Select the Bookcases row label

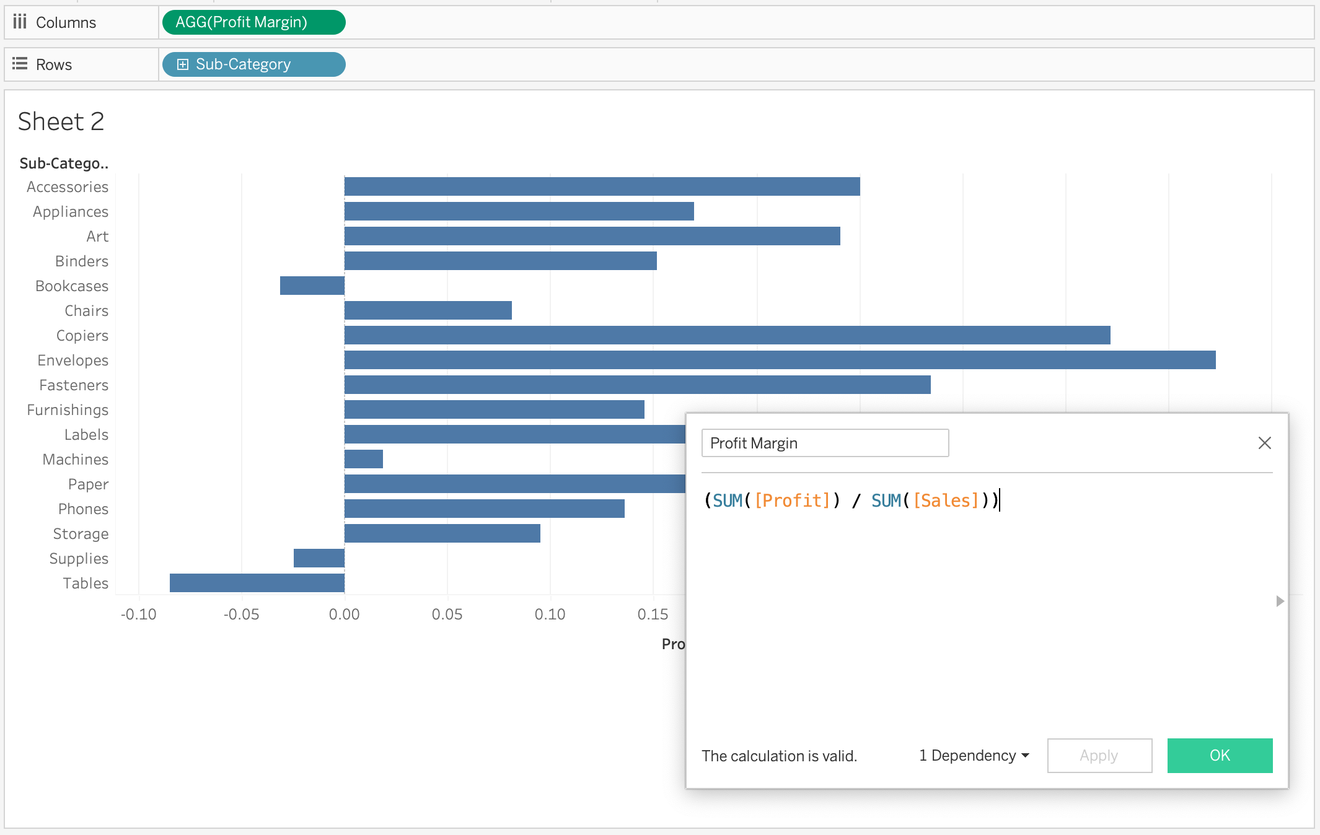click(72, 286)
